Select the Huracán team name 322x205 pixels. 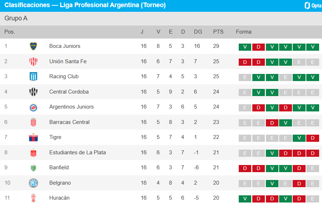click(59, 198)
